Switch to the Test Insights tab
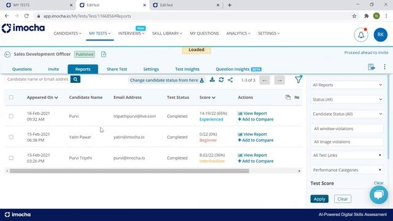393x221 pixels. tap(187, 69)
